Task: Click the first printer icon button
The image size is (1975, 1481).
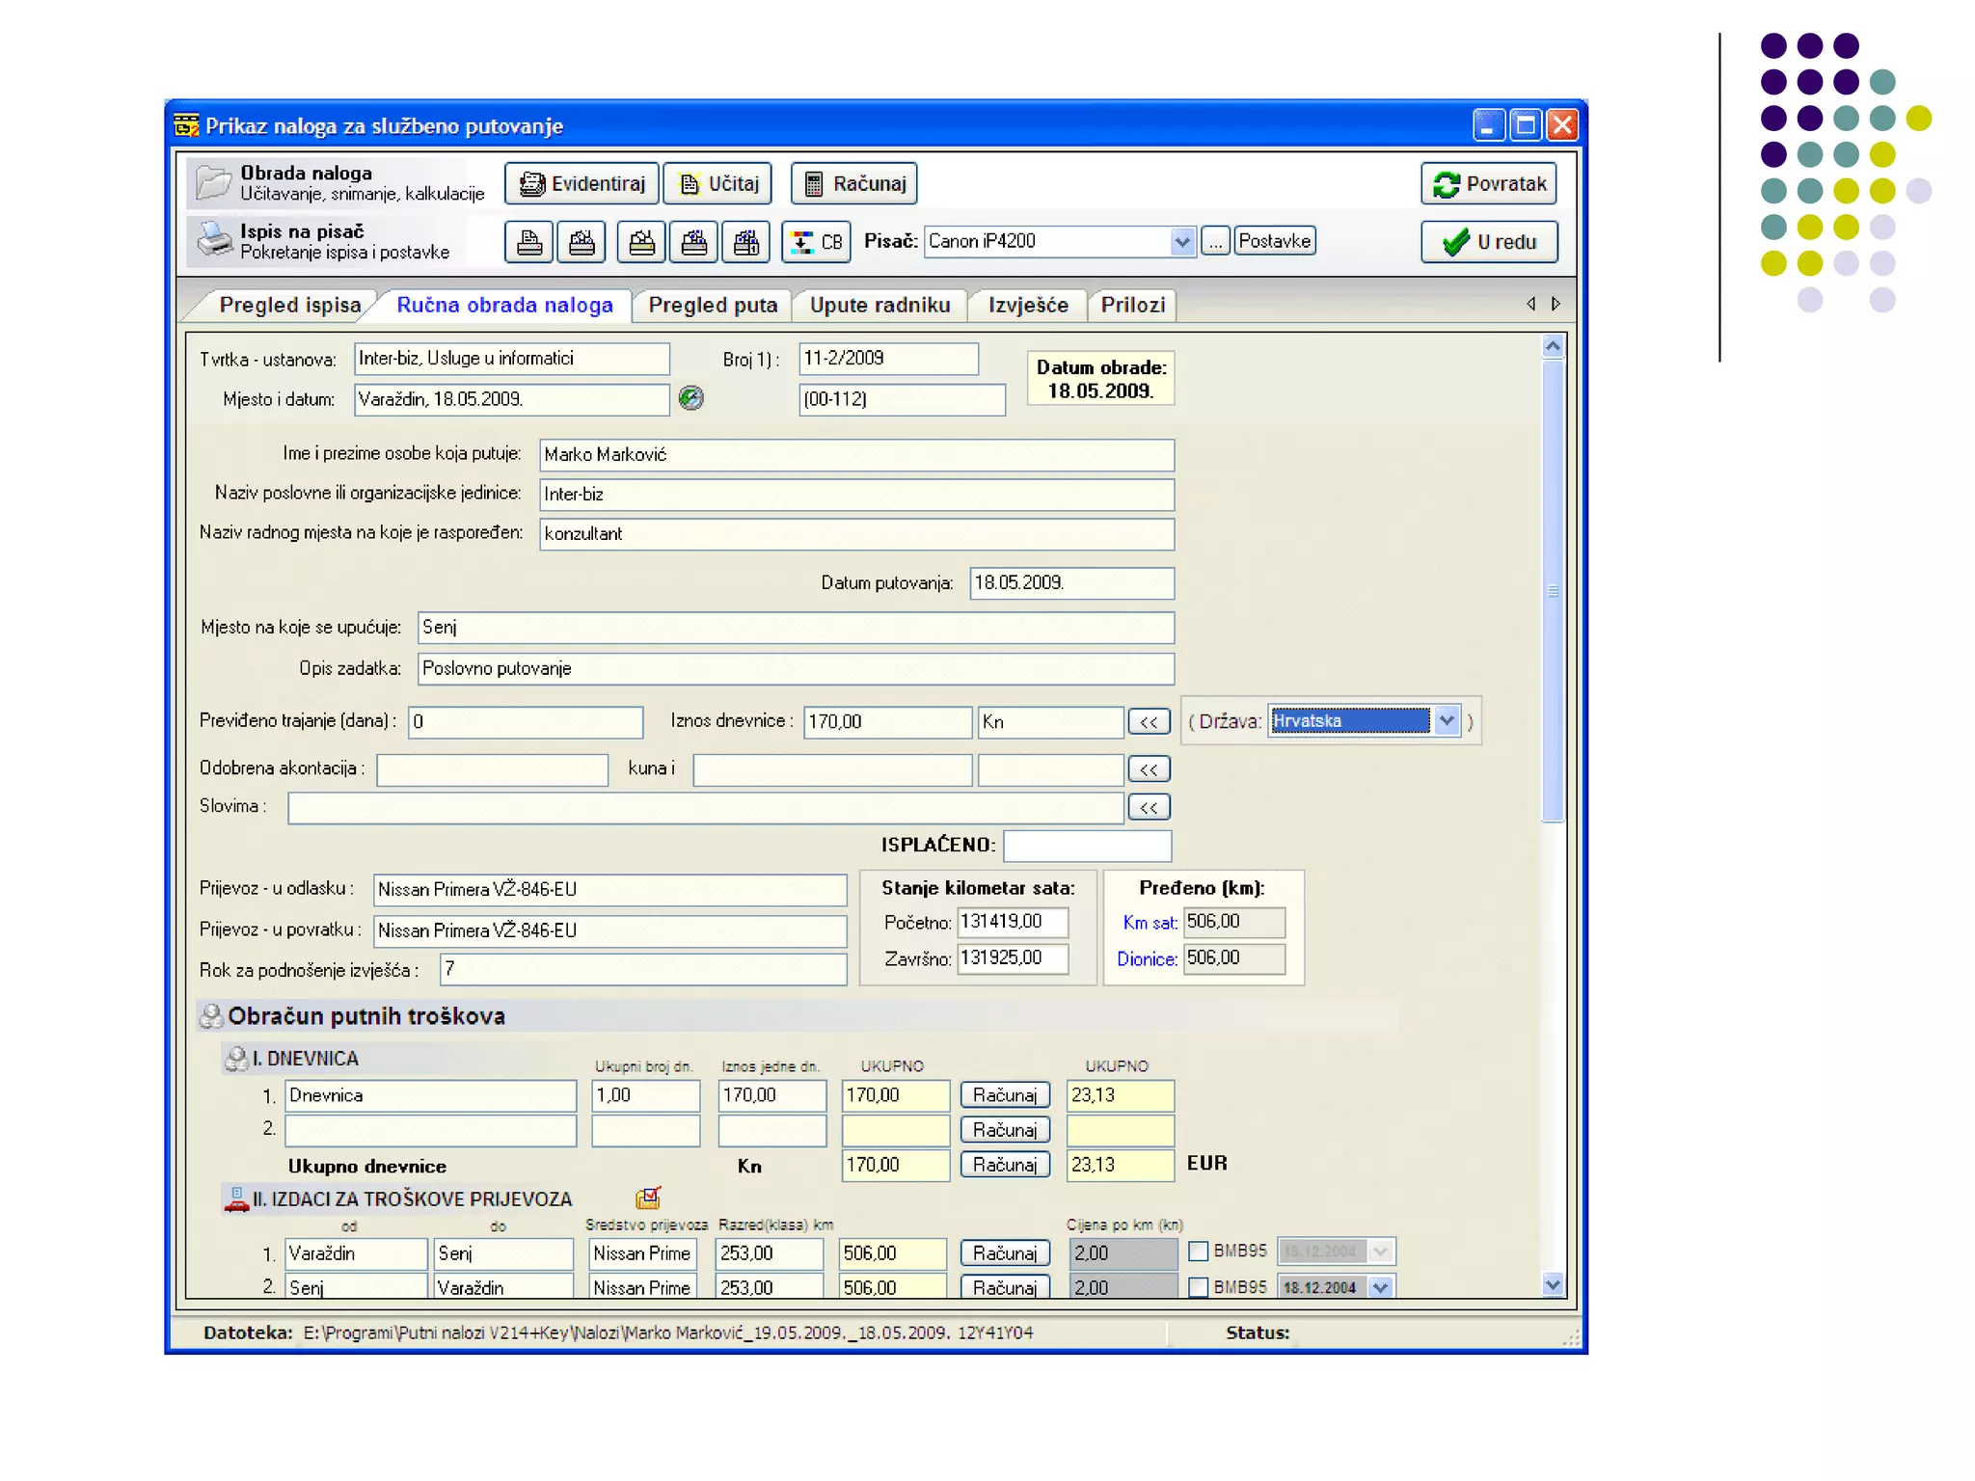Action: (x=528, y=241)
